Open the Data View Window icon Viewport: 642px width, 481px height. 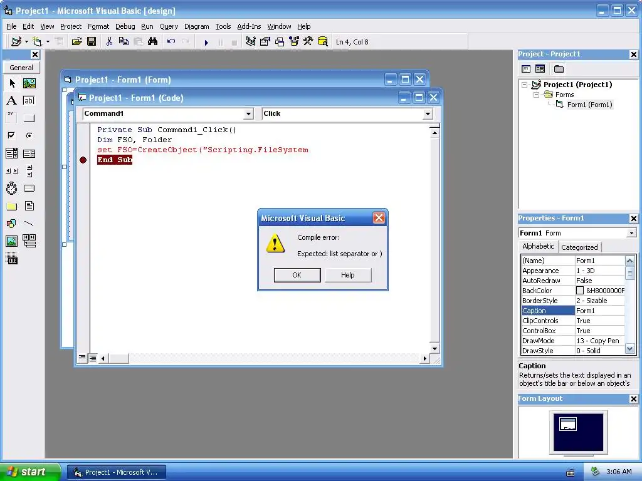pyautogui.click(x=323, y=42)
